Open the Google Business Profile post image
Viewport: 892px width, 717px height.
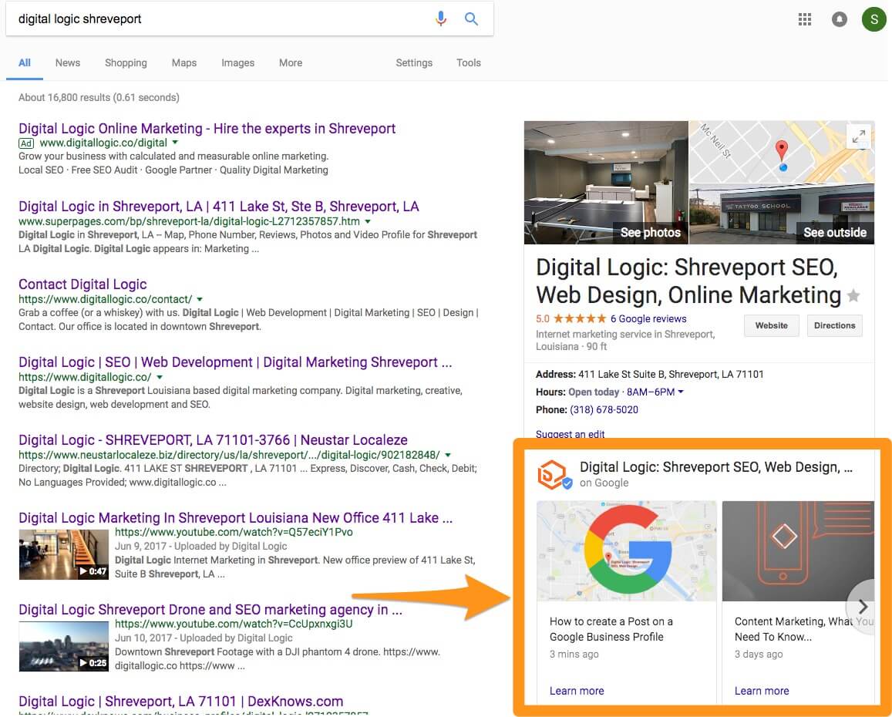tap(626, 550)
